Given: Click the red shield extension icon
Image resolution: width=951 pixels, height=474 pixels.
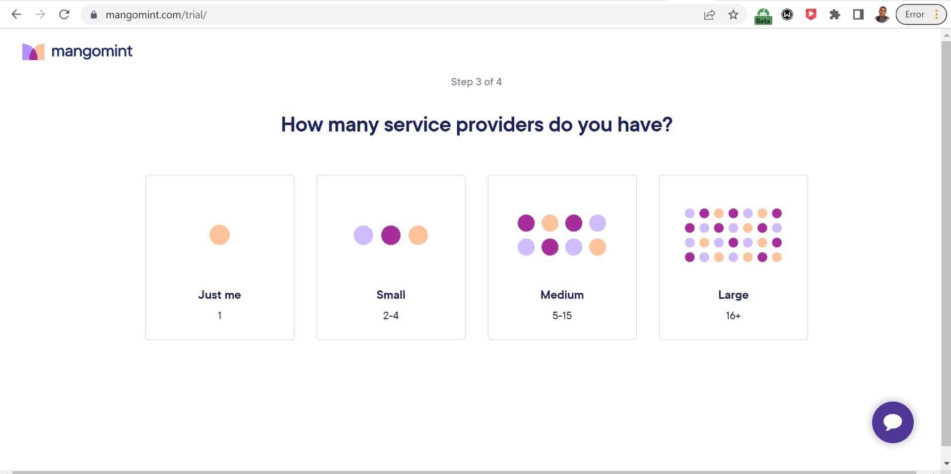Looking at the screenshot, I should pos(811,14).
